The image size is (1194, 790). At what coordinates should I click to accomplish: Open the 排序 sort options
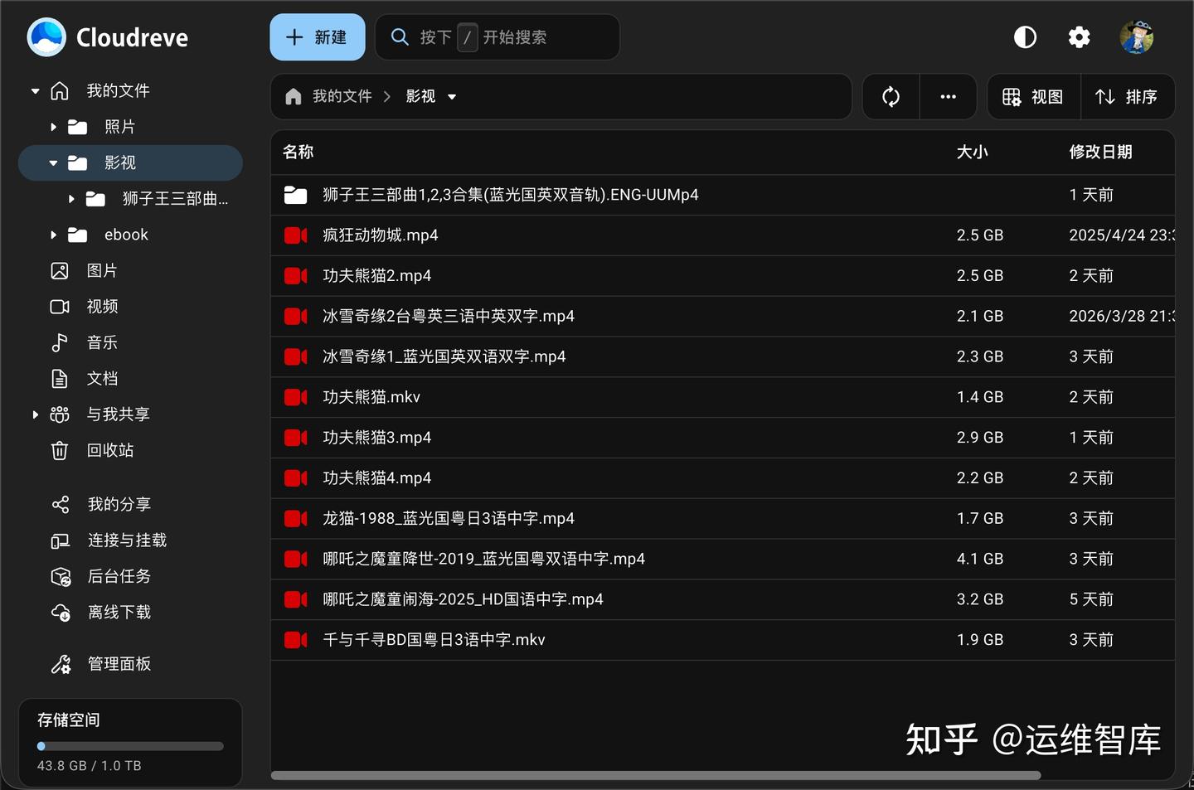(1128, 97)
